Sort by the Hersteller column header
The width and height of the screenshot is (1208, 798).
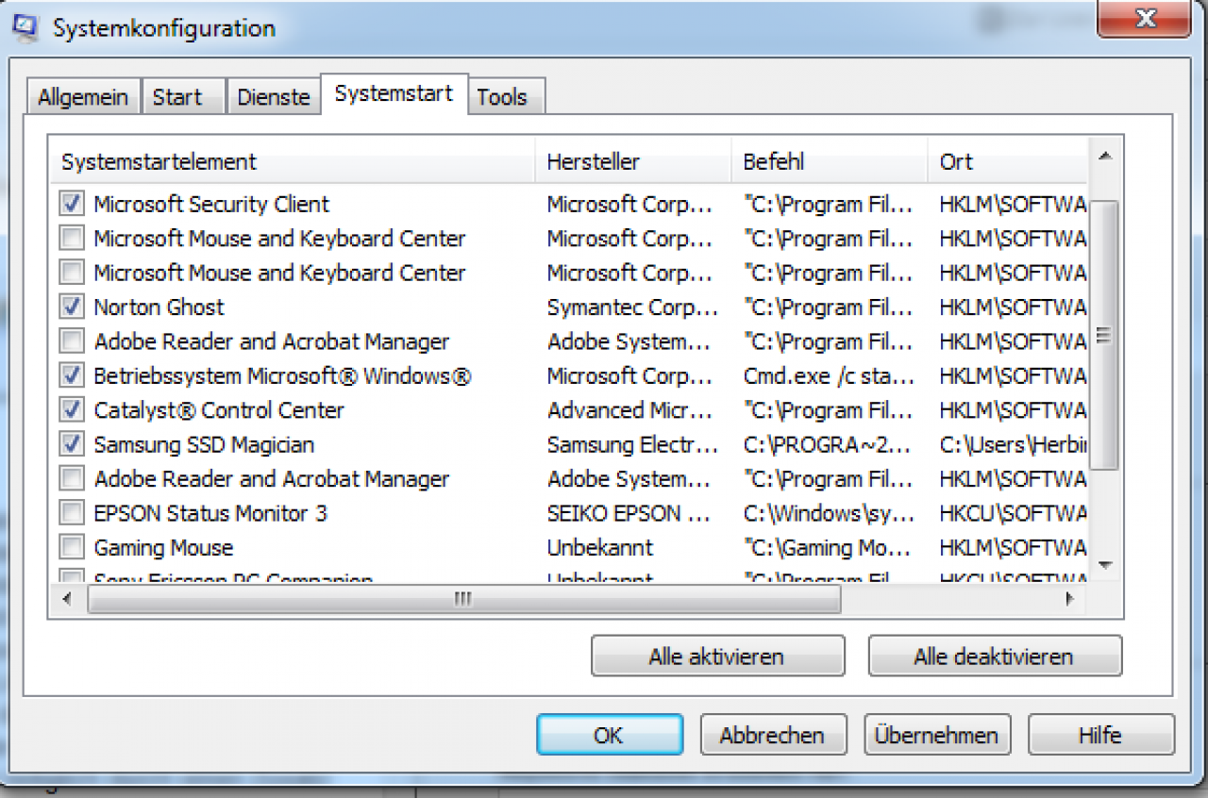633,161
